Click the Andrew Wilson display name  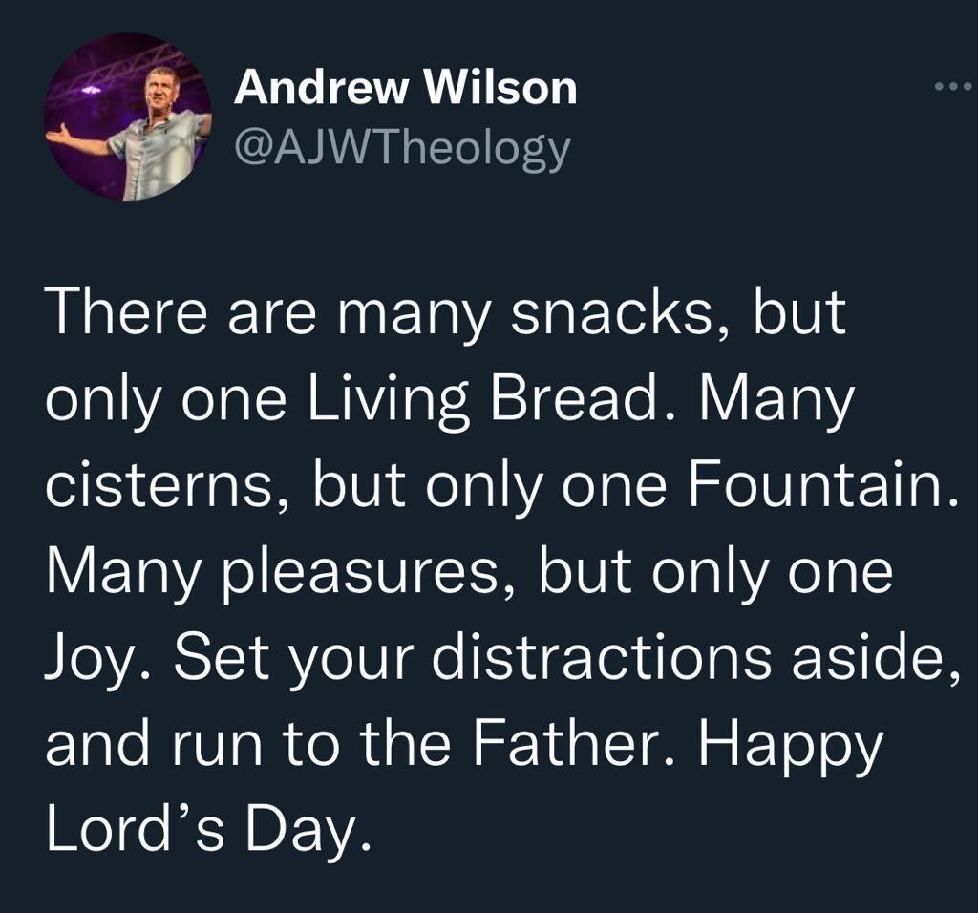pyautogui.click(x=405, y=87)
